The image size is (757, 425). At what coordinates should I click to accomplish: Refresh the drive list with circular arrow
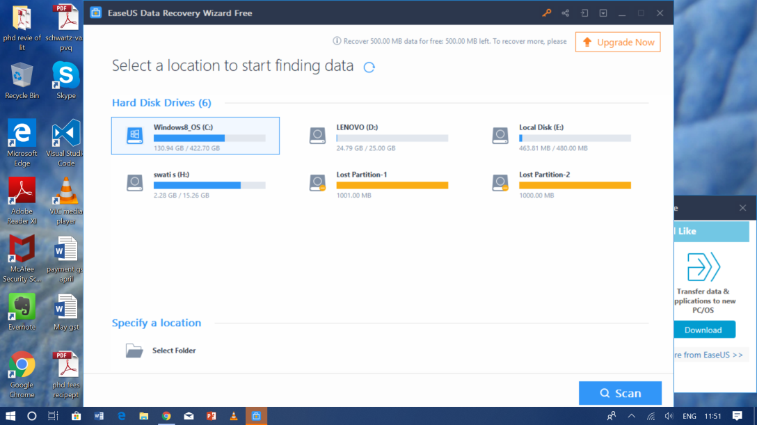click(369, 67)
